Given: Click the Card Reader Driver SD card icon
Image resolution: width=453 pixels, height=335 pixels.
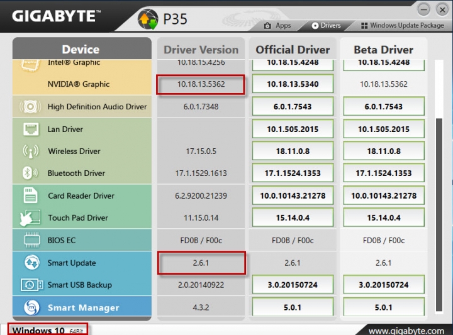Looking at the screenshot, I should pyautogui.click(x=30, y=195).
